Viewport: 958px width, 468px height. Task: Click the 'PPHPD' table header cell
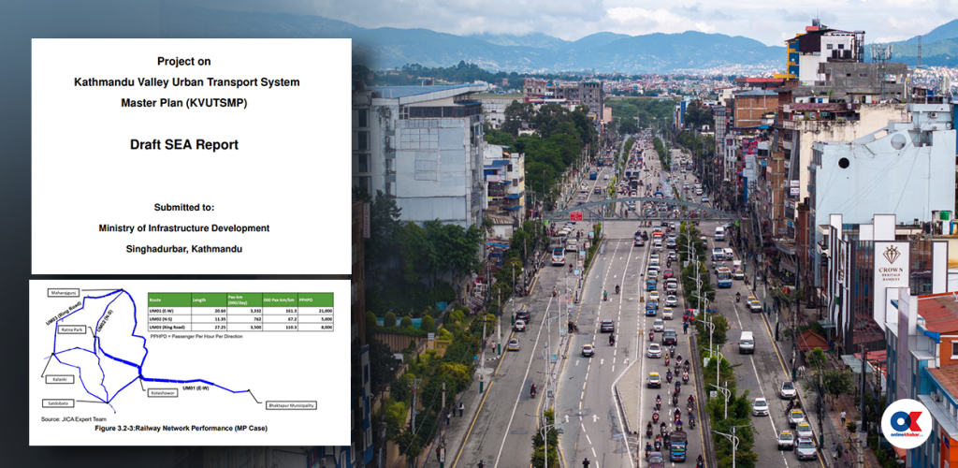tap(316, 300)
